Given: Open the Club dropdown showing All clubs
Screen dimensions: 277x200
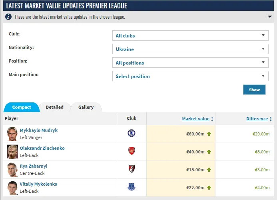Looking at the screenshot, I should pos(190,36).
